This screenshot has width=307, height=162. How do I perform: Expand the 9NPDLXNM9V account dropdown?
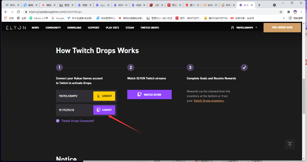(x=244, y=27)
